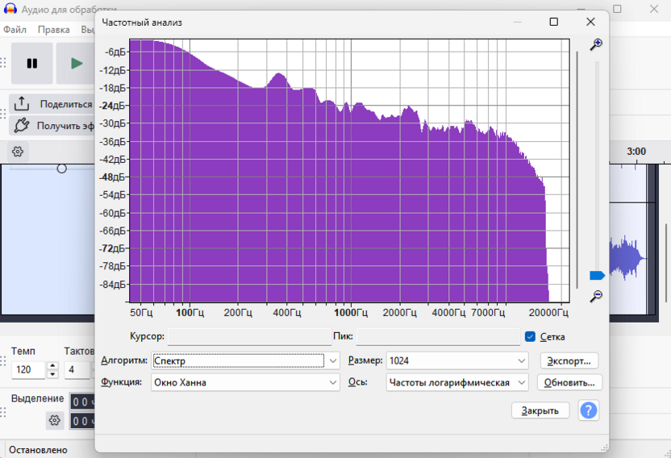Image resolution: width=671 pixels, height=458 pixels.
Task: Open the Файл menu
Action: (x=15, y=30)
